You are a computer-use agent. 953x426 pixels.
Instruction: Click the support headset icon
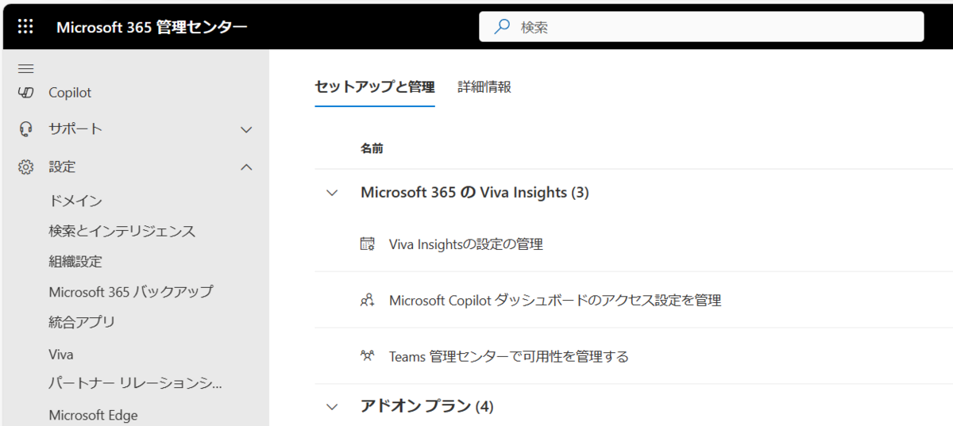[25, 129]
